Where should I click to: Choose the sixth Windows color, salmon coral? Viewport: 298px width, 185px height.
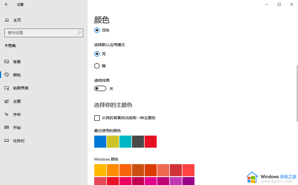(x=163, y=170)
